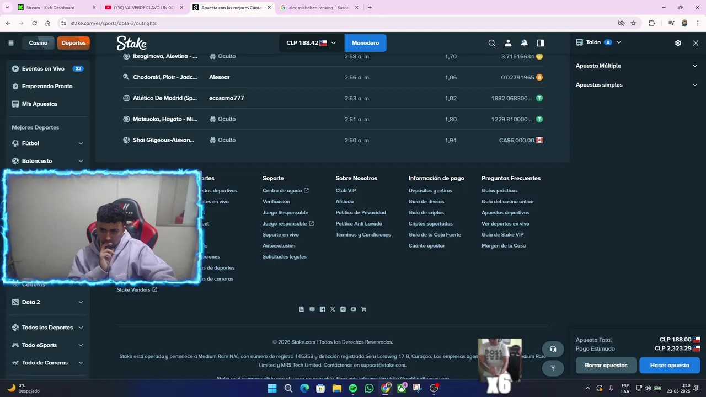Screen dimensions: 706x397
Task: Click the forum icon in footer
Action: [312, 309]
